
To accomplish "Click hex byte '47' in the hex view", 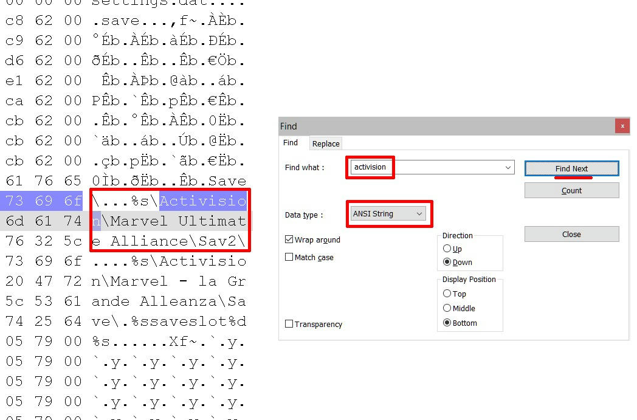I will coord(44,281).
